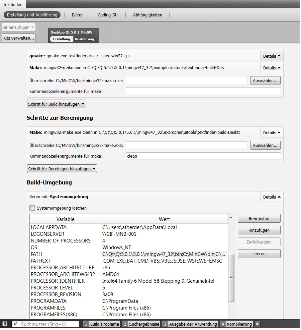The height and width of the screenshot is (330, 301).
Task: Select the PROCESSOR_ARCHITECTURE variable row
Action: click(128, 268)
